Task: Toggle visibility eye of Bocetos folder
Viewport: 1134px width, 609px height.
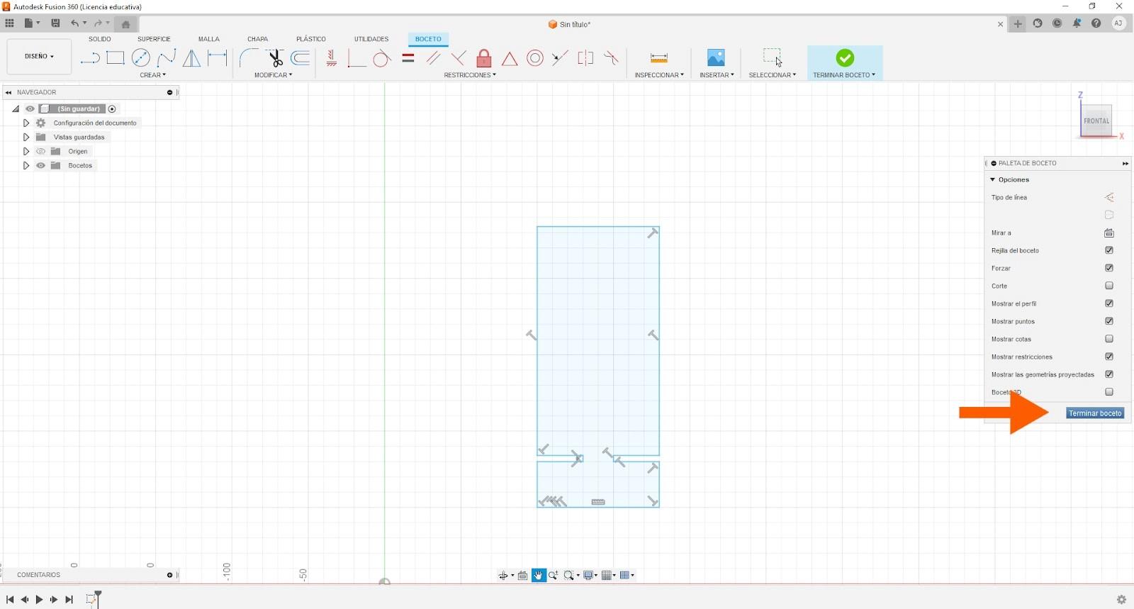Action: 40,165
